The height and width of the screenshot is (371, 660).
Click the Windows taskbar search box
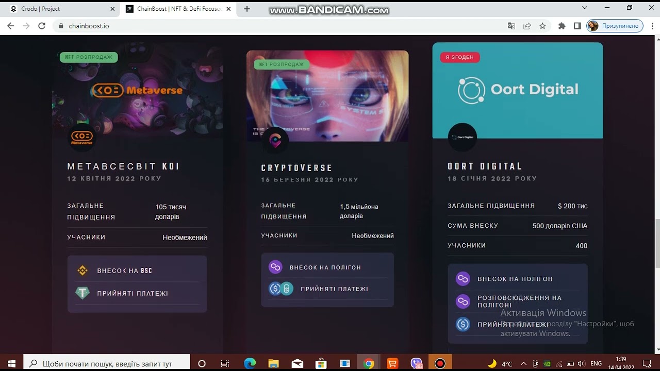[107, 363]
